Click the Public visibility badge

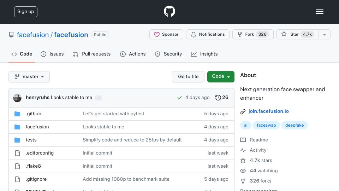100,35
